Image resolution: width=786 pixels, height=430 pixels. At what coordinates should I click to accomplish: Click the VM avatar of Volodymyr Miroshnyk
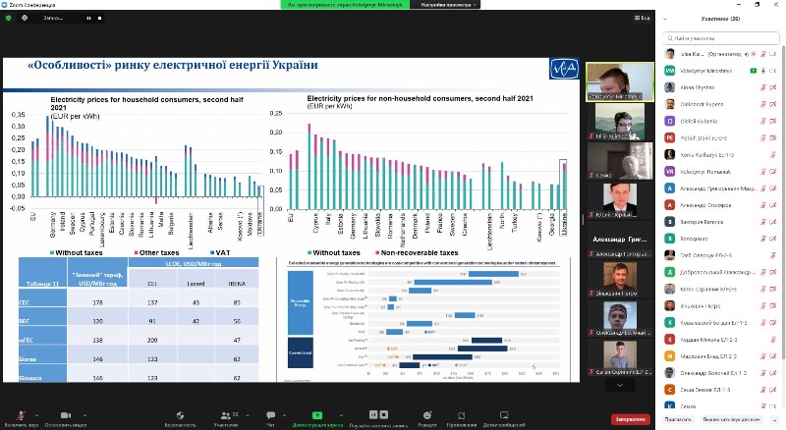[x=670, y=71]
